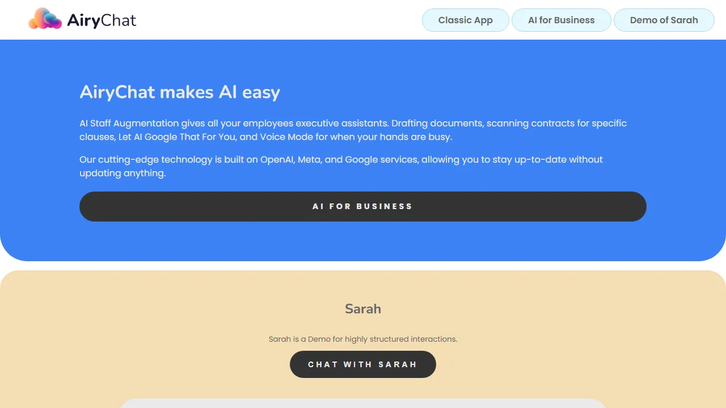Click the Classic App pill button
The height and width of the screenshot is (408, 726).
coord(465,20)
